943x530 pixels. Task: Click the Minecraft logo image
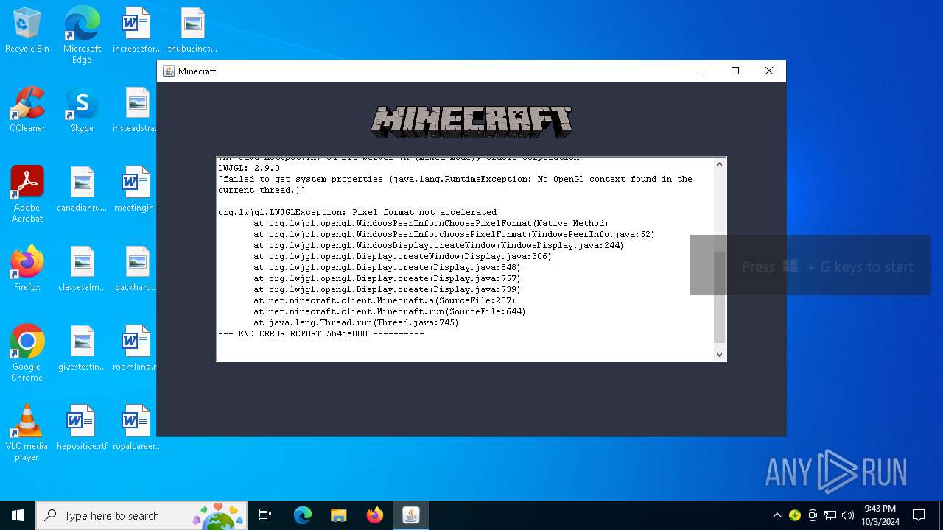471,122
